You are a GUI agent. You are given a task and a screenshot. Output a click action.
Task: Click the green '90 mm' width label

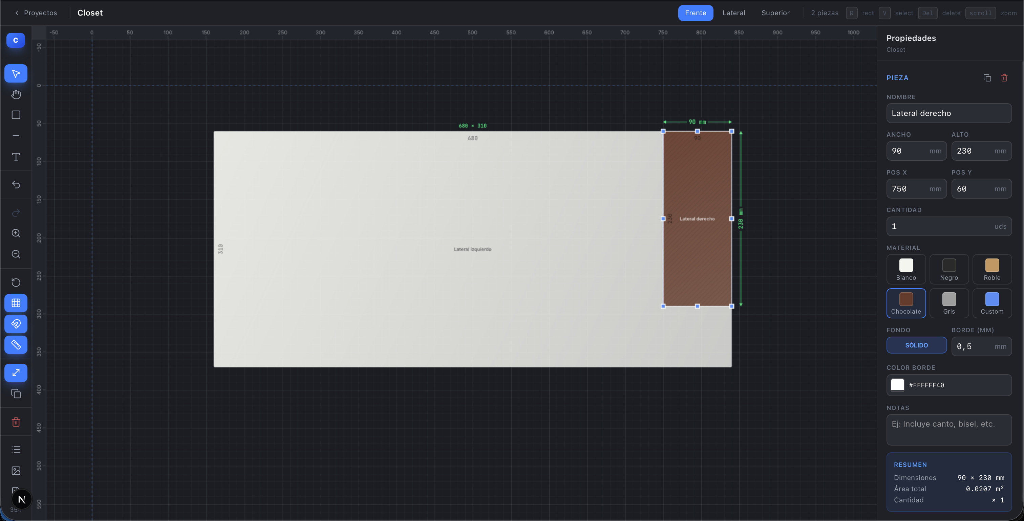[697, 122]
